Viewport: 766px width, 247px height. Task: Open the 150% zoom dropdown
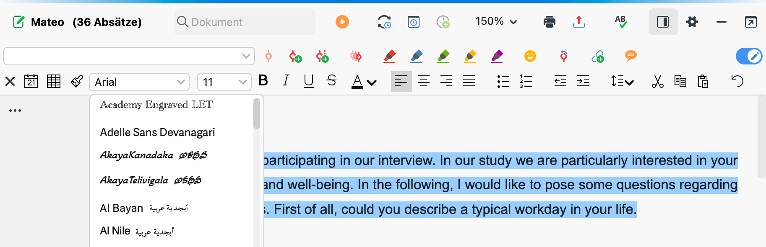click(x=496, y=21)
